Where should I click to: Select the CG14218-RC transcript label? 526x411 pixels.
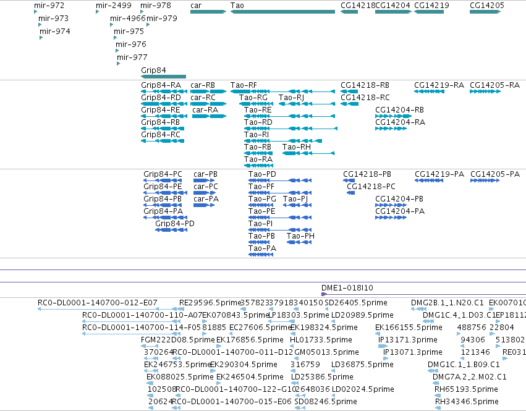[x=365, y=97]
